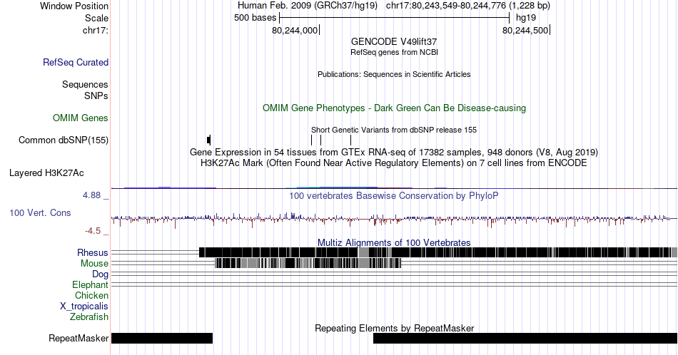Click the RepeatMasker track label

79,338
